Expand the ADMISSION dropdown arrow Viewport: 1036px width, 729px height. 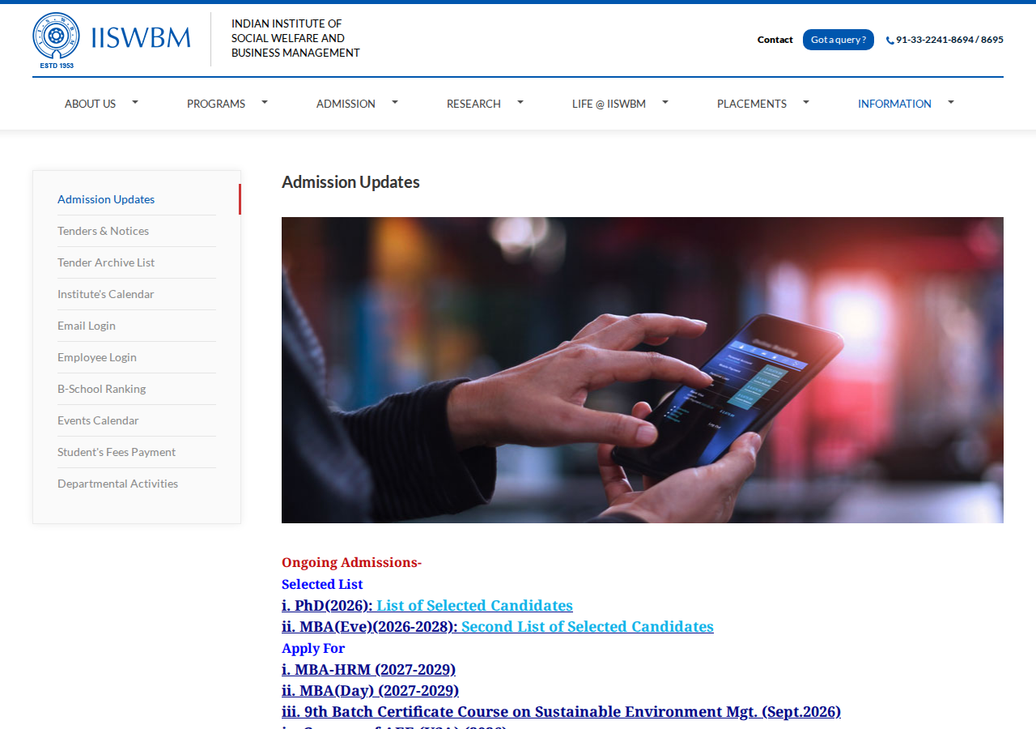pyautogui.click(x=395, y=102)
